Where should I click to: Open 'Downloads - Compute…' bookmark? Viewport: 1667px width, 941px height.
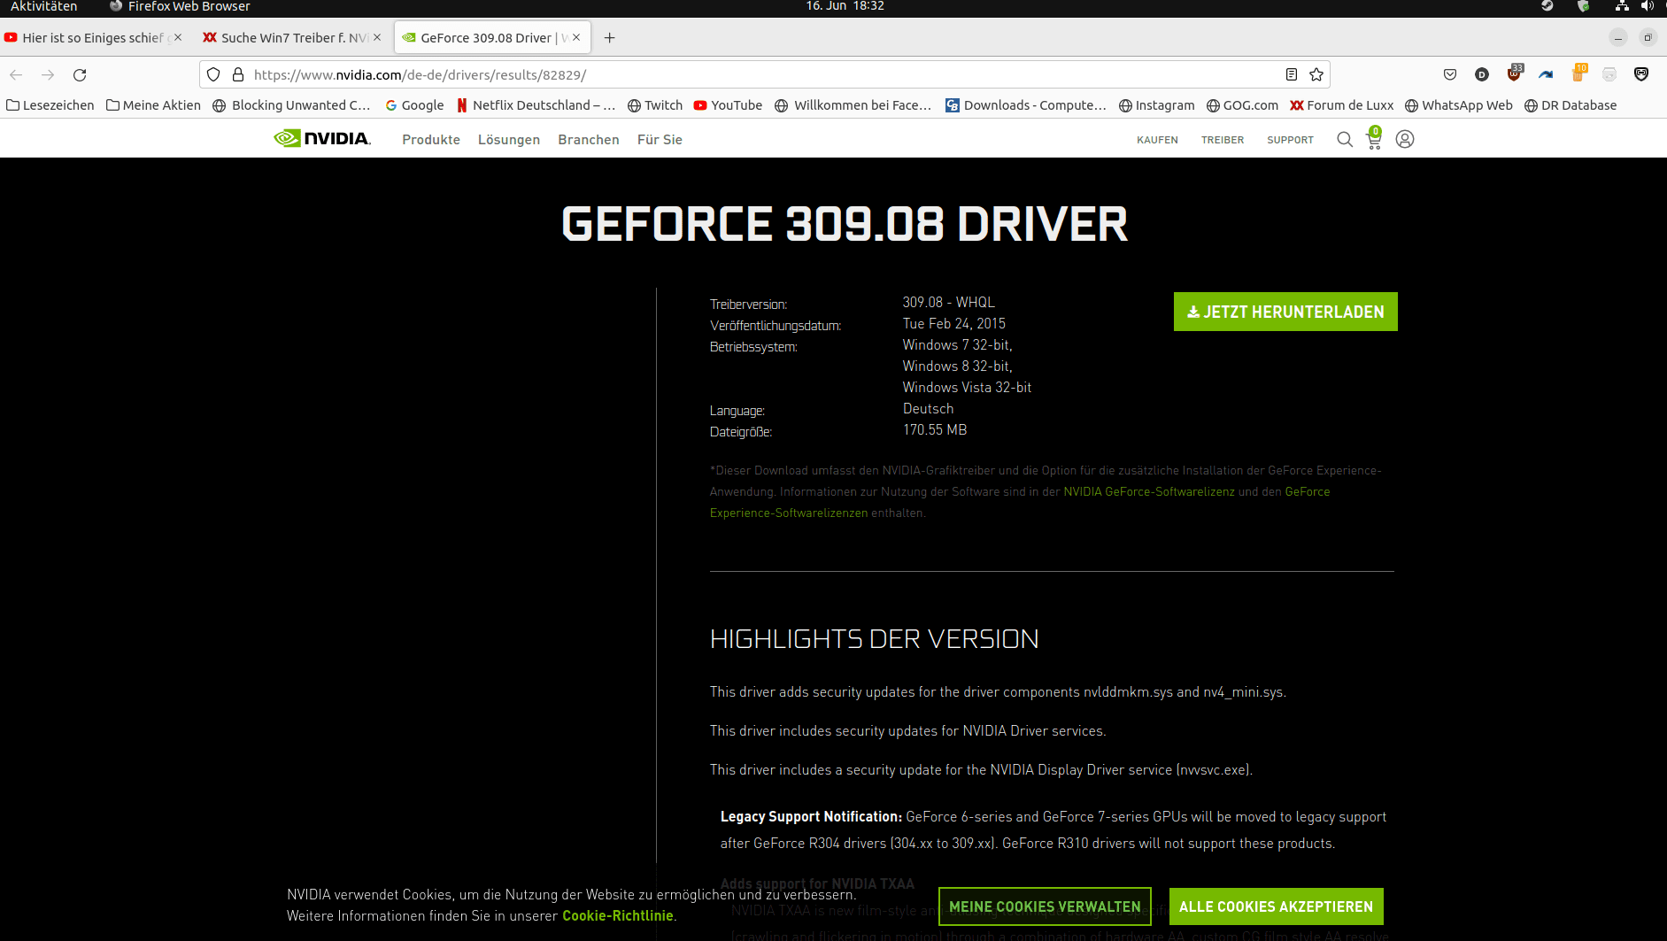1026,105
